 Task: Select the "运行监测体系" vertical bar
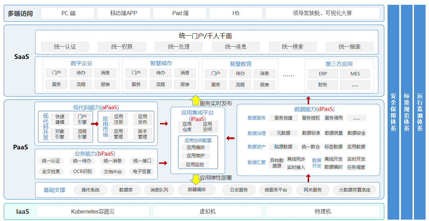[x=420, y=112]
